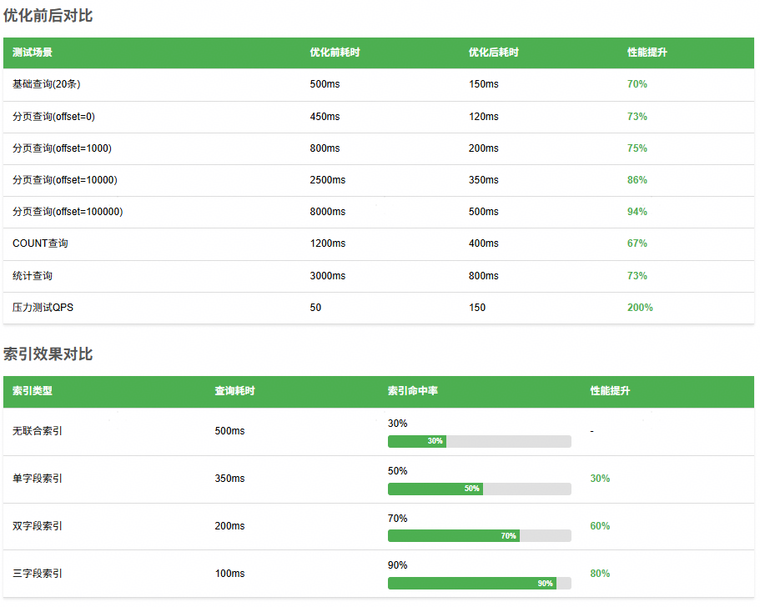760x607 pixels.
Task: Click the 70% index hit-rate progress bar
Action: click(x=479, y=536)
